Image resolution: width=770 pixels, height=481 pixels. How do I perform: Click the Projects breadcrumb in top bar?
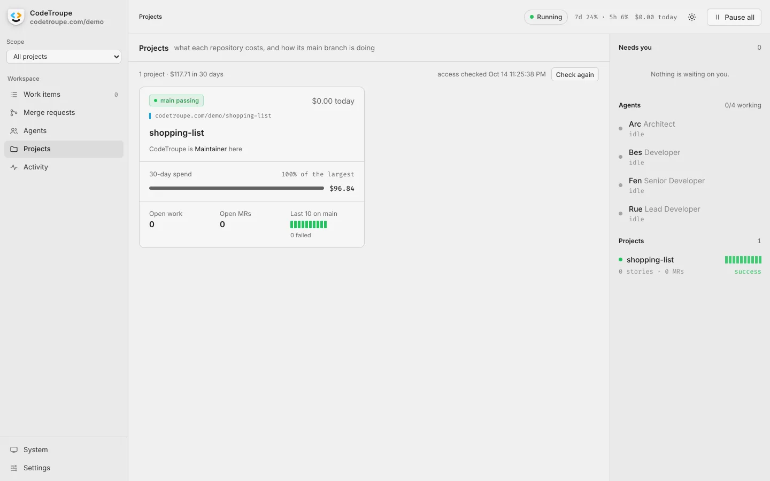[x=150, y=17]
